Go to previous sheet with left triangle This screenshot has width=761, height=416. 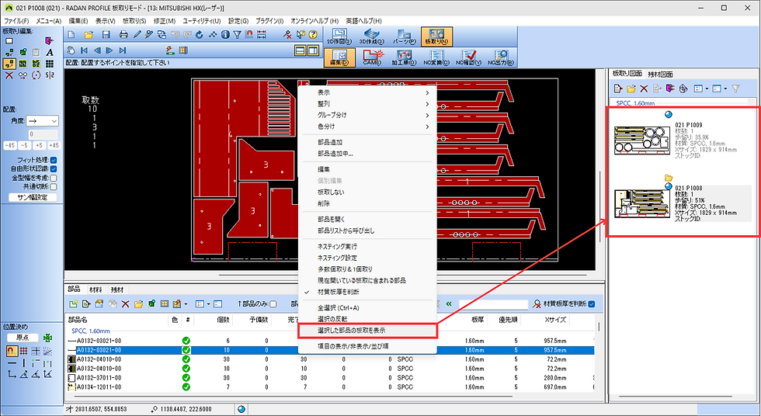click(97, 50)
